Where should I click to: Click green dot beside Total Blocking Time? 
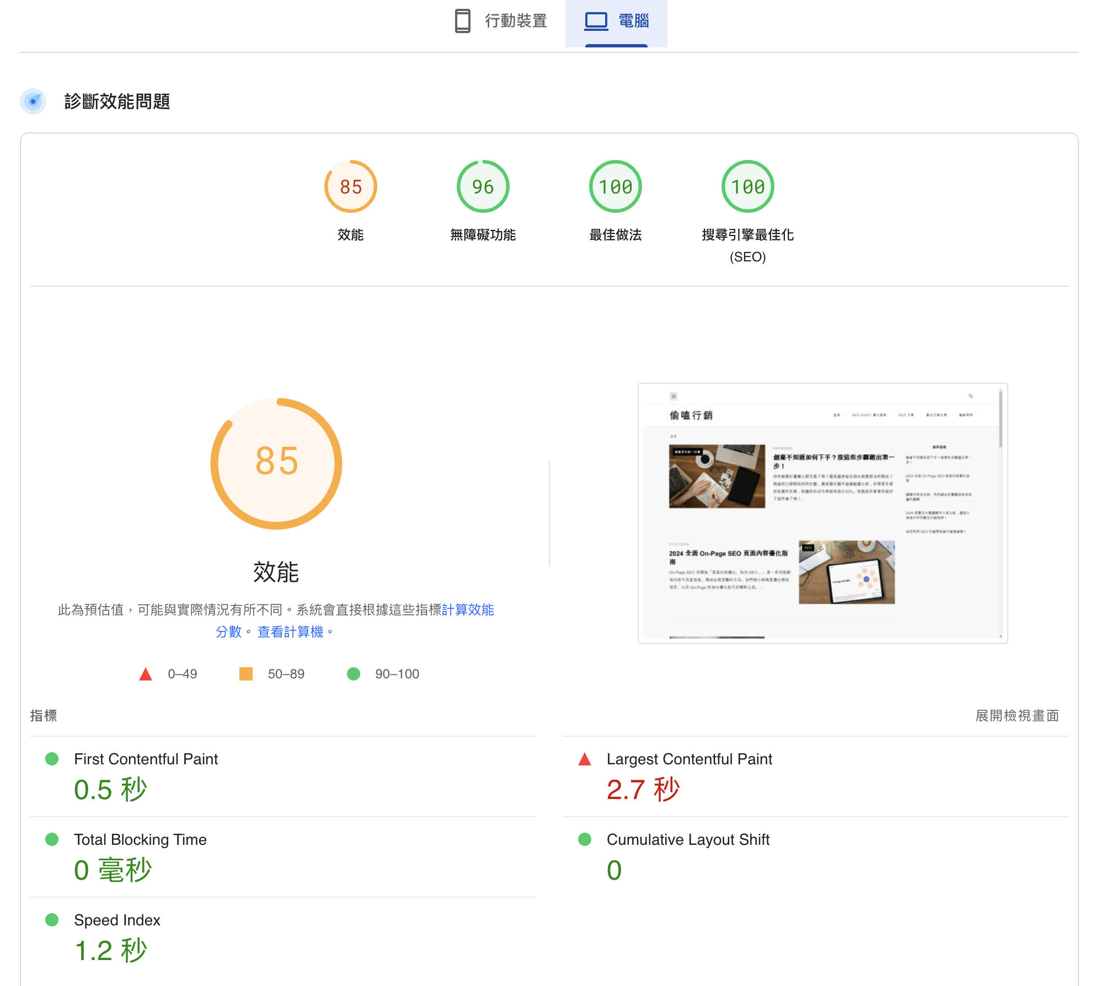pos(52,839)
